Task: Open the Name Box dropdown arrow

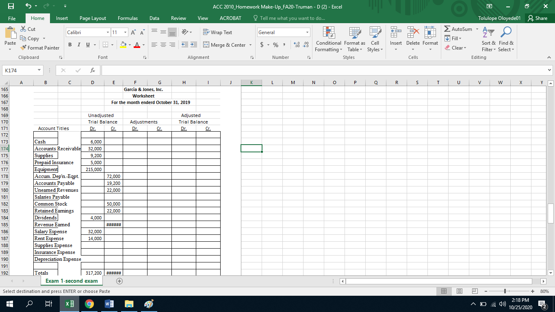Action: [39, 71]
